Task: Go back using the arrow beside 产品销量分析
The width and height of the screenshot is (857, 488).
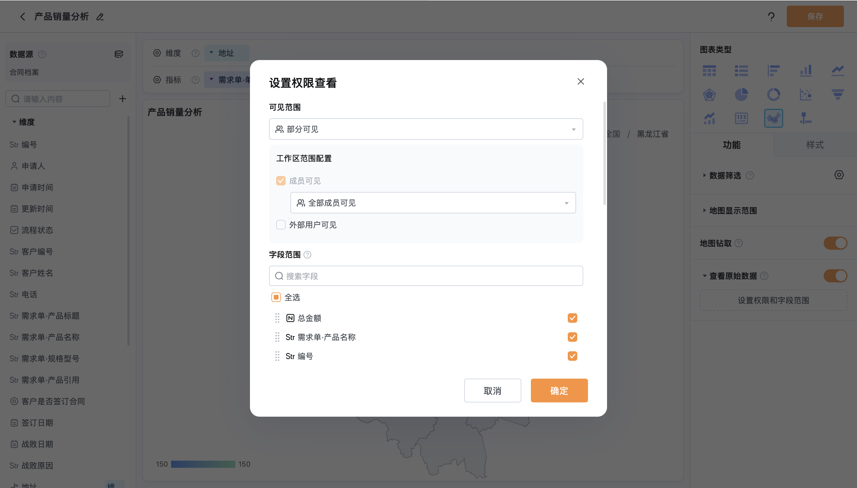Action: click(23, 16)
